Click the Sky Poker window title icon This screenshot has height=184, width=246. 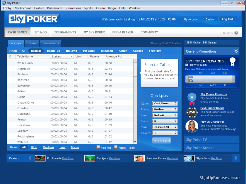4,3
